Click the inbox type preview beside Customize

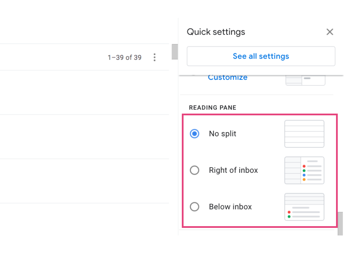(x=305, y=79)
